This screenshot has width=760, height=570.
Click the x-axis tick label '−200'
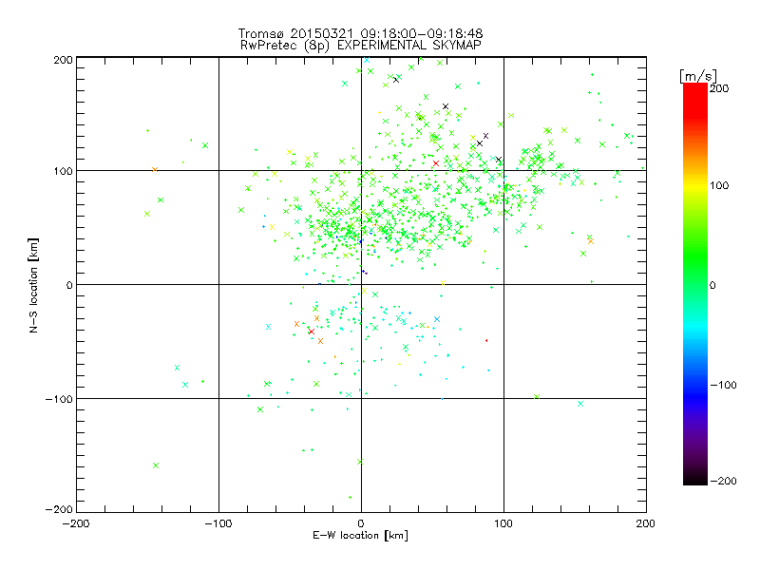[x=76, y=523]
